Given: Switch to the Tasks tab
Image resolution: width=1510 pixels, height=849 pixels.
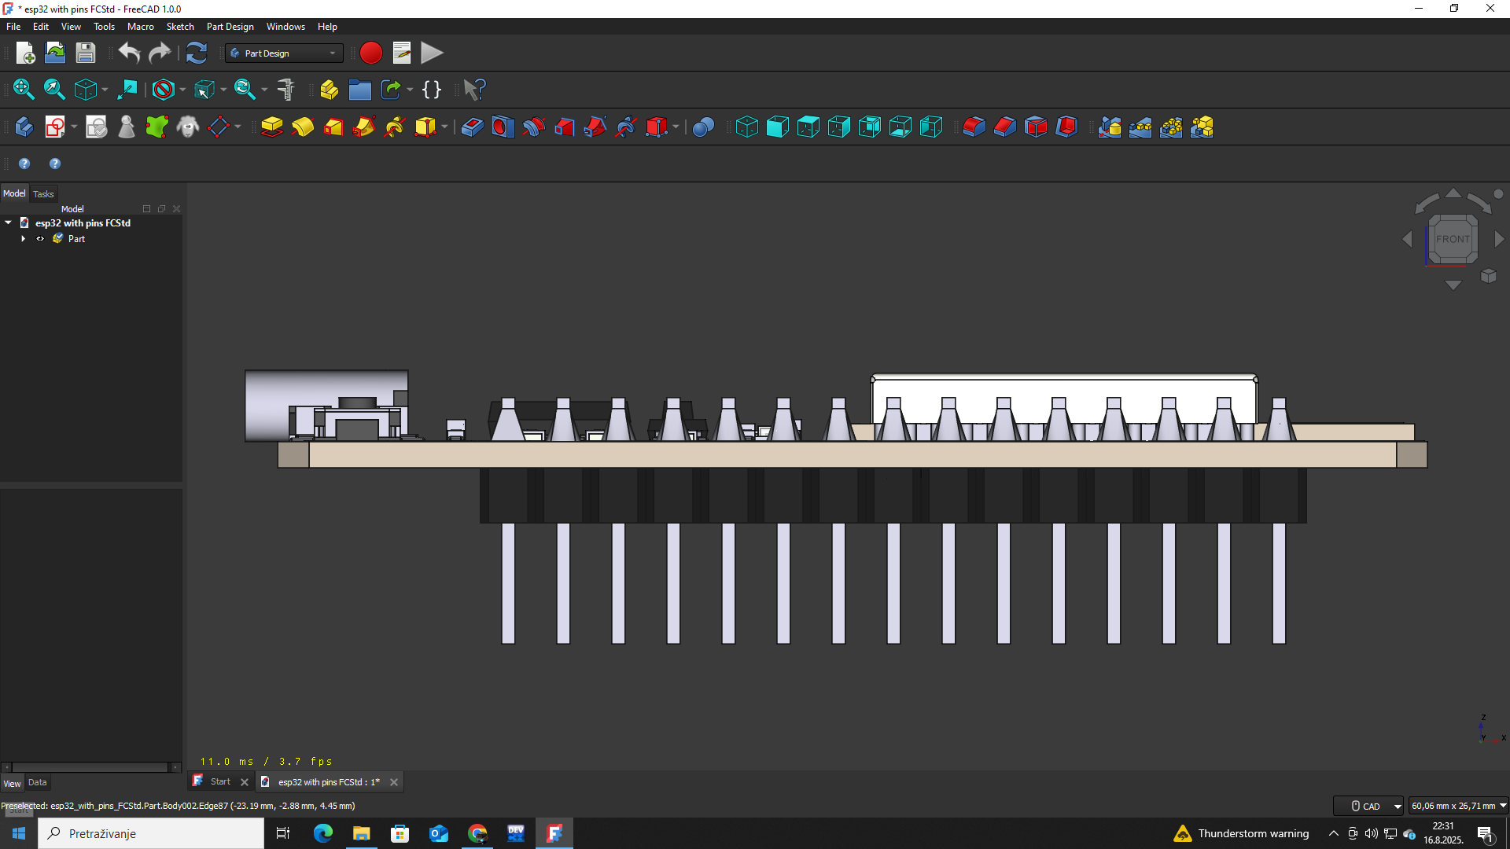Looking at the screenshot, I should click(43, 194).
